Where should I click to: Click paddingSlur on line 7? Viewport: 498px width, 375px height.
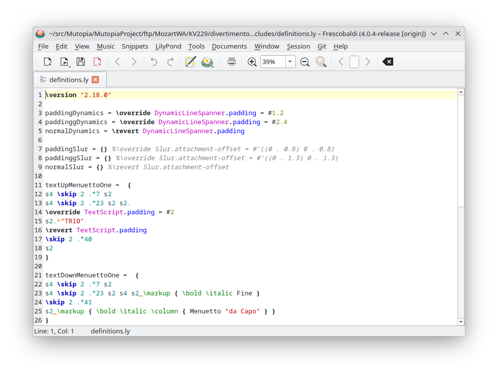pos(66,149)
